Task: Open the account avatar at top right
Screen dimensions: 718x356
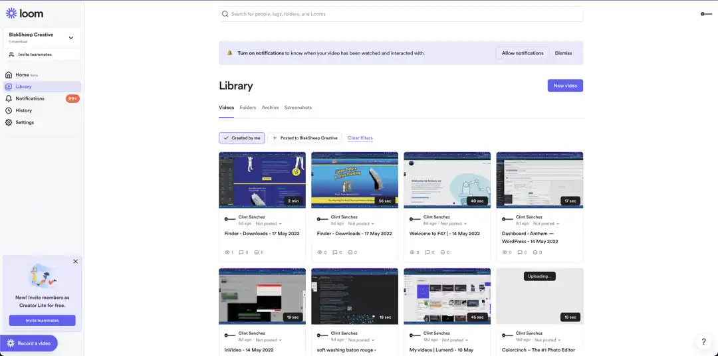Action: point(705,14)
